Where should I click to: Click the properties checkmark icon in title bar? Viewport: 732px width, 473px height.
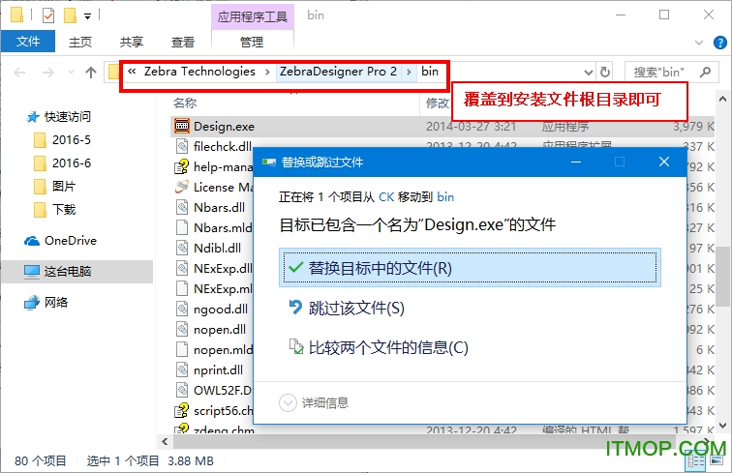pos(48,15)
